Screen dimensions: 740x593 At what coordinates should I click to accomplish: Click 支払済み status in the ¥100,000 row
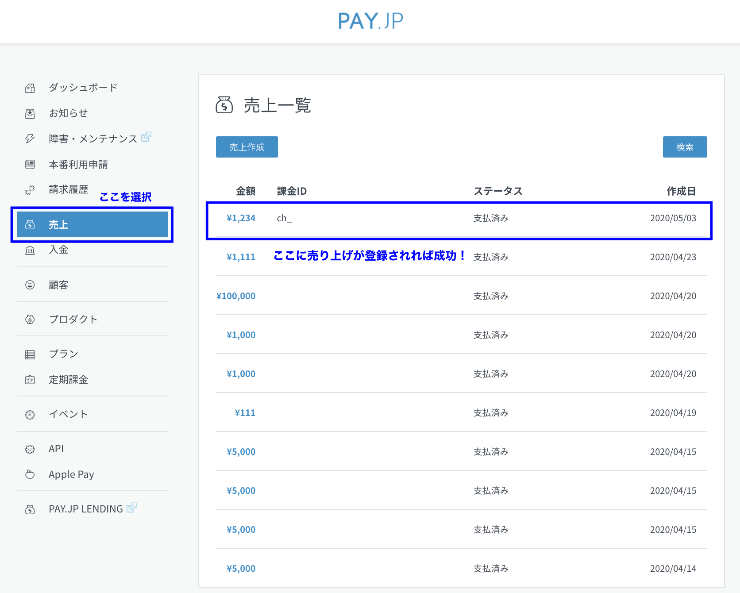(491, 296)
